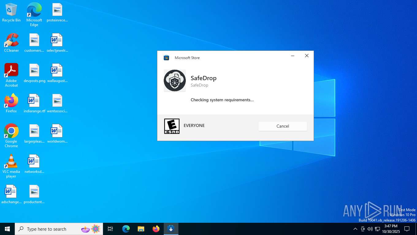The image size is (417, 235).
Task: Select the indiarange.rtf file
Action: [x=34, y=103]
